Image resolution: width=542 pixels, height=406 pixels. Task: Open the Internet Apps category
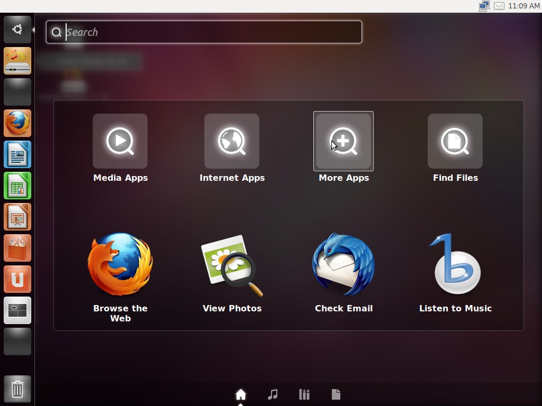(x=232, y=141)
